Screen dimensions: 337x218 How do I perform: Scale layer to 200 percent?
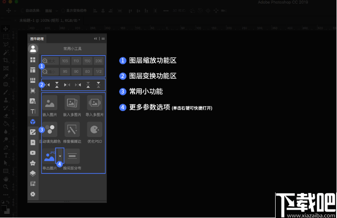pyautogui.click(x=99, y=61)
